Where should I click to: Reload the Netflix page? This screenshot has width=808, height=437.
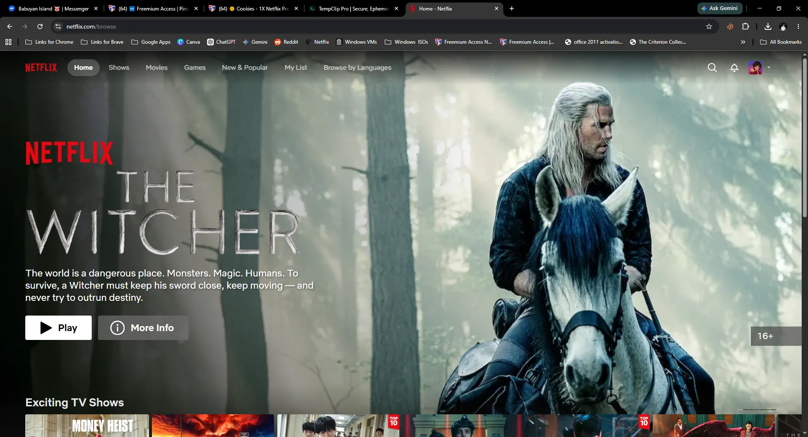(40, 26)
